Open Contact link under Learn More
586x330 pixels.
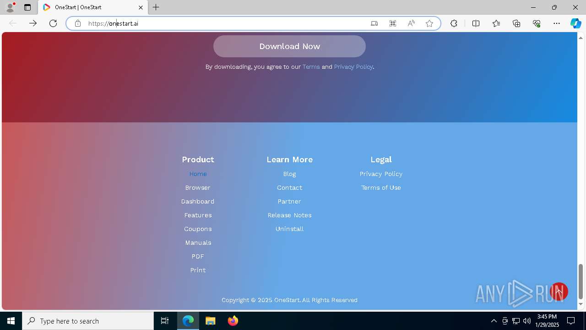pos(289,187)
